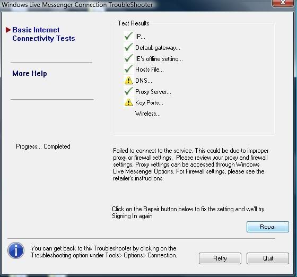Click the blue information icon
297x277 pixels.
coord(16,250)
